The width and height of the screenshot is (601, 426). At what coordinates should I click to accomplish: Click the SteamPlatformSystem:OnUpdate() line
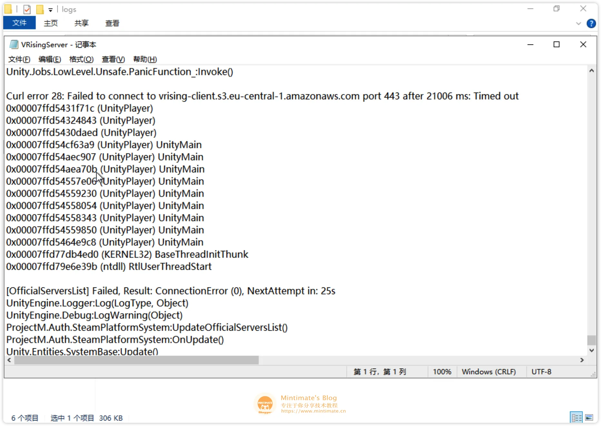click(115, 340)
